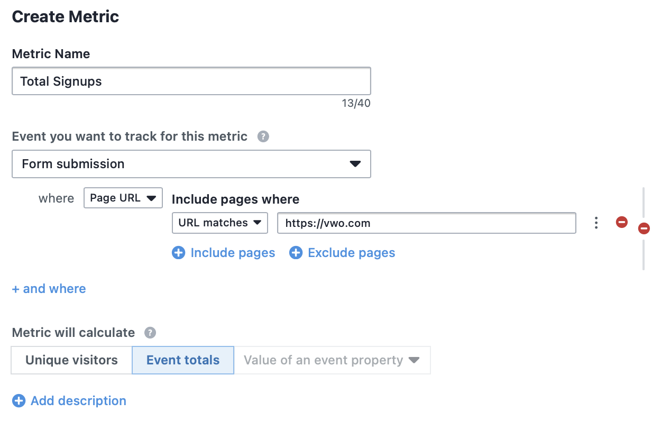Select Unique visitors calculation option
The width and height of the screenshot is (661, 421).
tap(71, 360)
